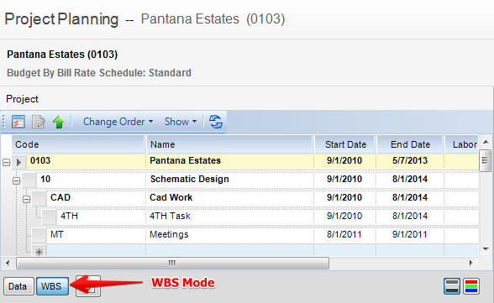Screen dimensions: 494x303
Task: Click the Labor column header
Action: click(462, 144)
